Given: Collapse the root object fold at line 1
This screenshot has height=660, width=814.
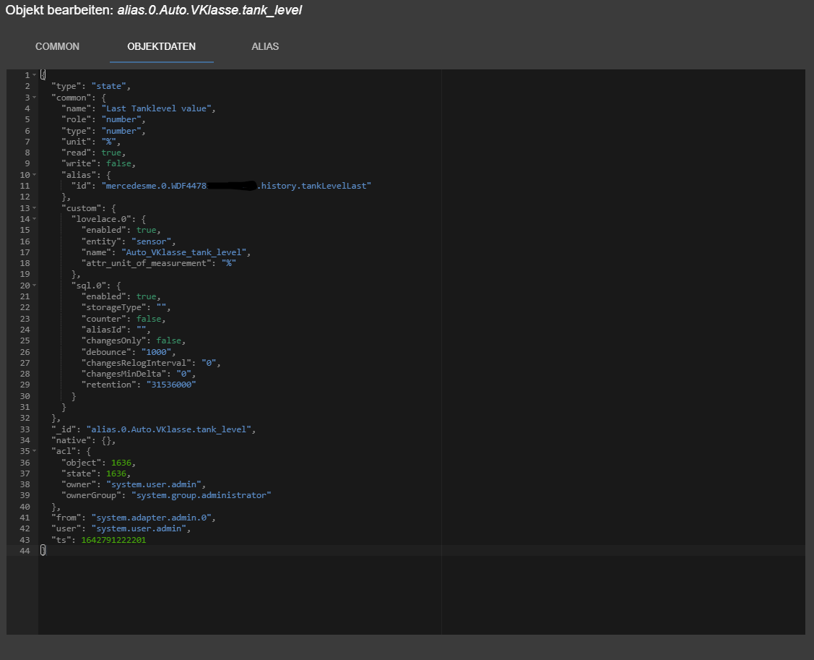Looking at the screenshot, I should (34, 75).
